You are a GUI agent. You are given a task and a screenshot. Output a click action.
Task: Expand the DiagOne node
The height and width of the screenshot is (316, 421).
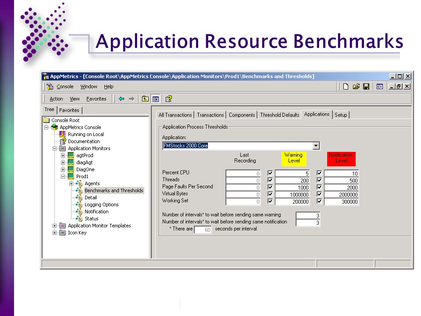click(x=63, y=169)
